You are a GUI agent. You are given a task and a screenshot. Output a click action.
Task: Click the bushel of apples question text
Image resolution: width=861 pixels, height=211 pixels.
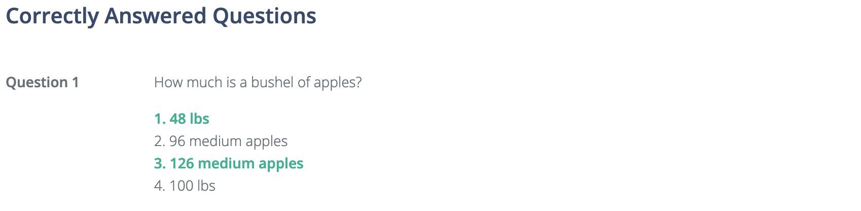coord(258,82)
